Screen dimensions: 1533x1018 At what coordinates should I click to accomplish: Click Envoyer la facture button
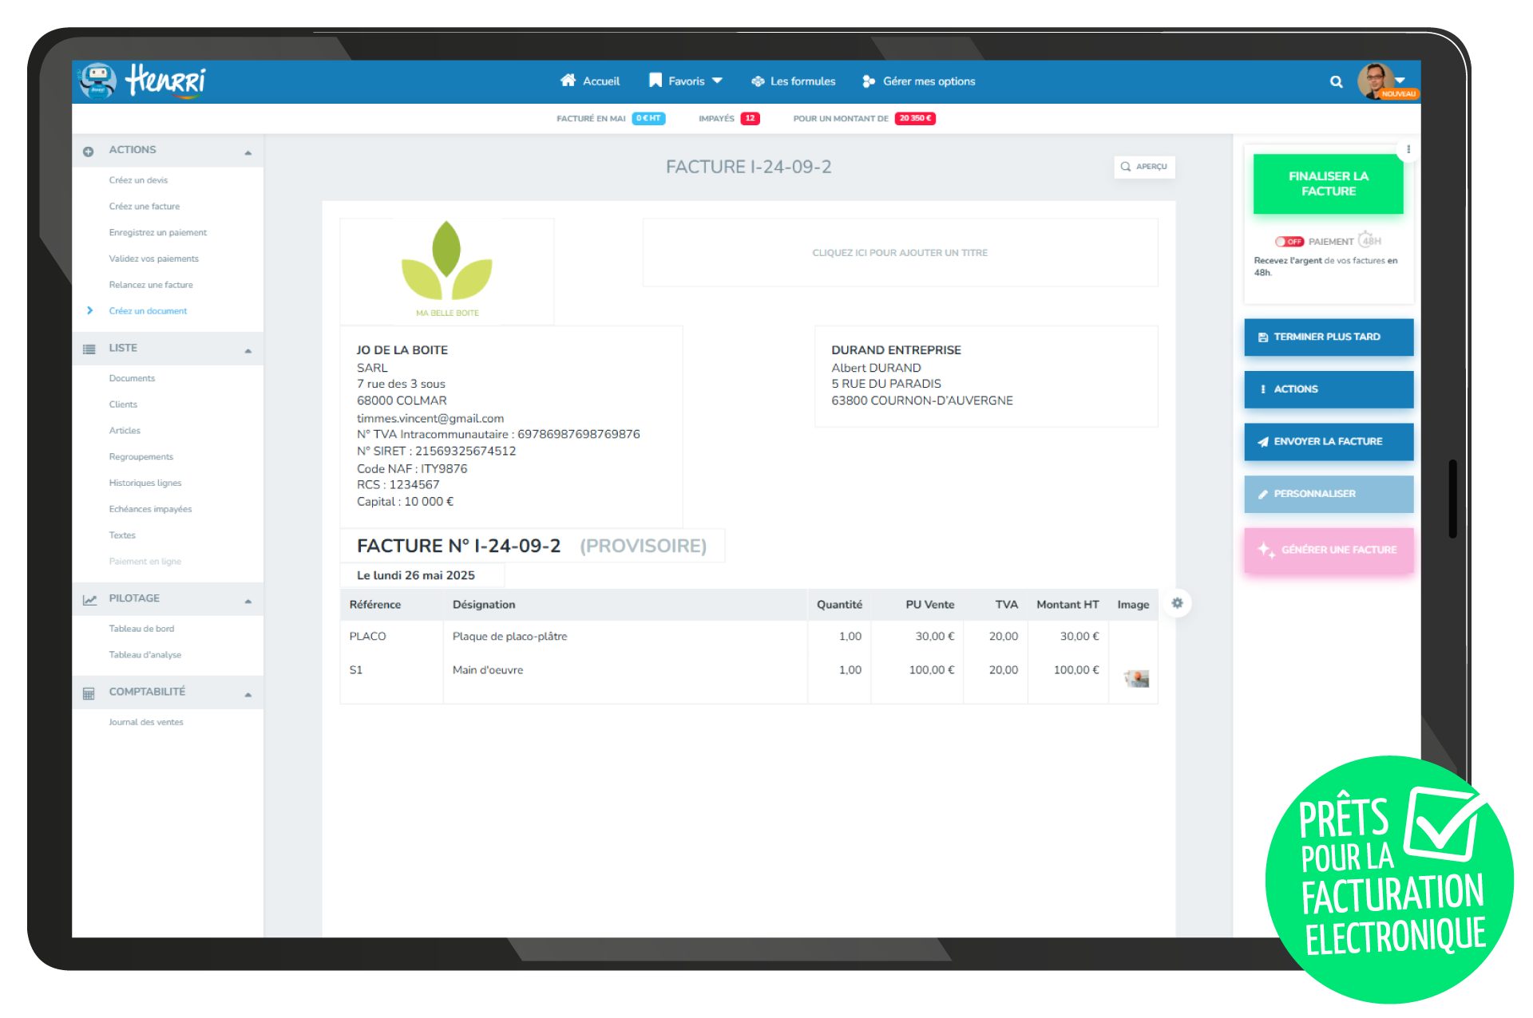1328,441
